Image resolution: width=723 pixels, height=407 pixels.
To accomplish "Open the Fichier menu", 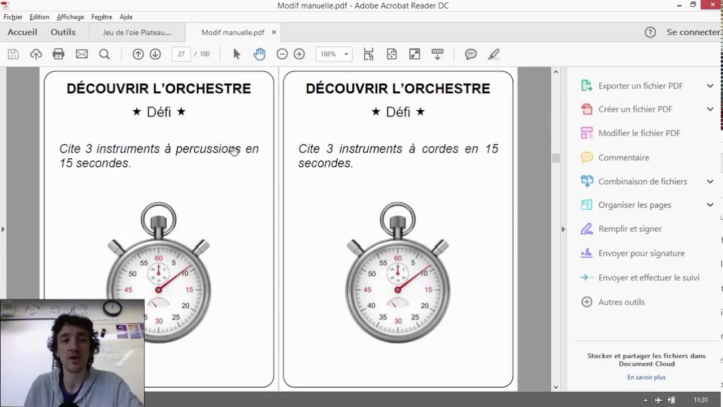I will [13, 17].
